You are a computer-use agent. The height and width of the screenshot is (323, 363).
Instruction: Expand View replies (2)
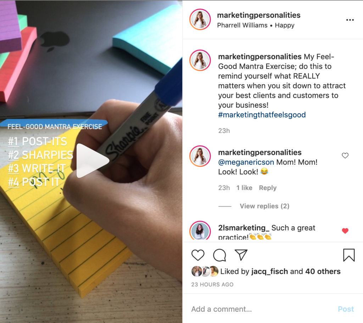click(x=264, y=206)
